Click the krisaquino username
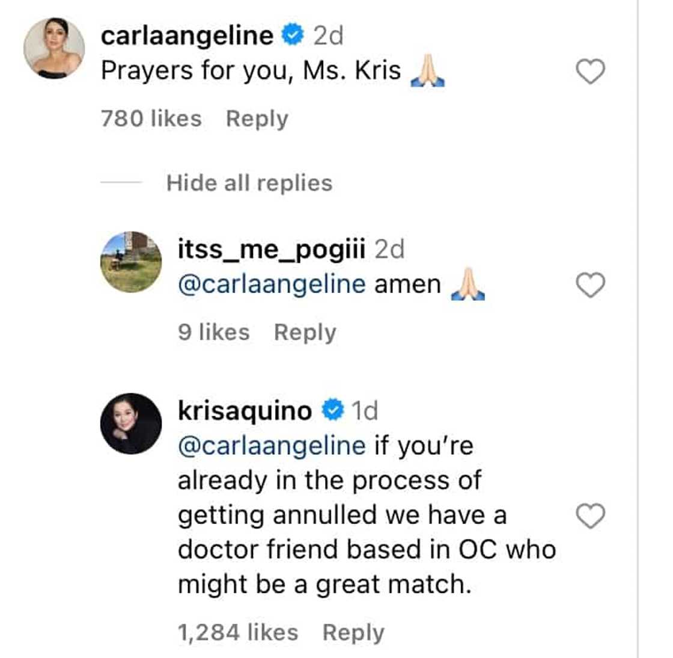The height and width of the screenshot is (658, 673). click(x=245, y=411)
